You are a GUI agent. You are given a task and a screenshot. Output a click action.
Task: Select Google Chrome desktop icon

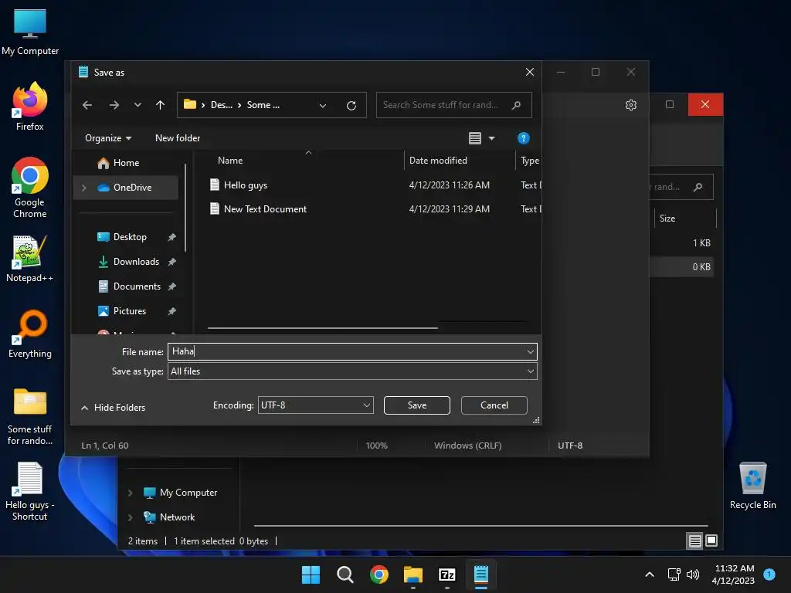pos(30,188)
